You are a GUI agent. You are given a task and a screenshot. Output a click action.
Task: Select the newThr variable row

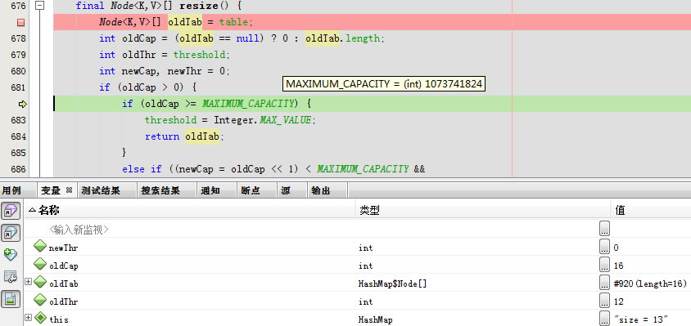[358, 248]
